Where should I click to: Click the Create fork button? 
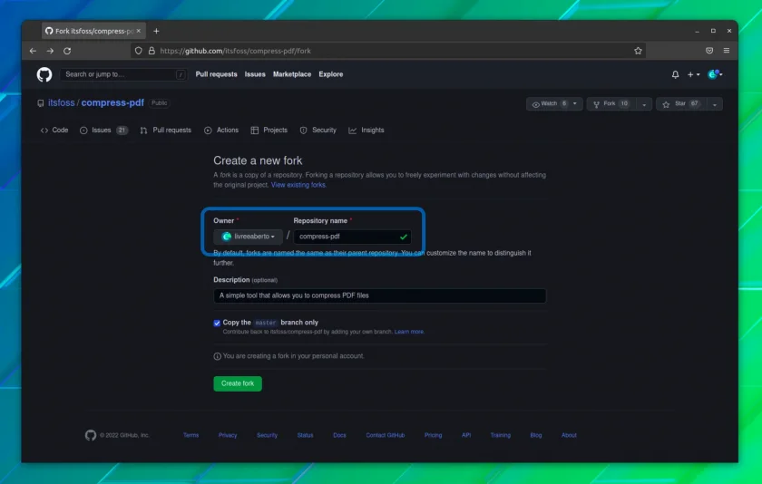(238, 383)
